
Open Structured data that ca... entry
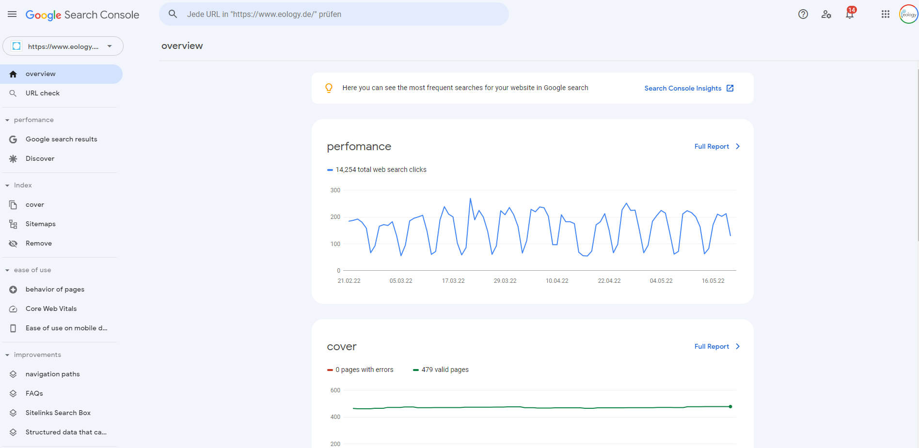(61, 433)
